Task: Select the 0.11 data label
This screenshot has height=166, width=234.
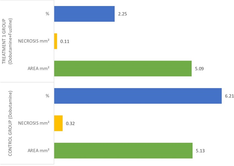Action: point(65,41)
